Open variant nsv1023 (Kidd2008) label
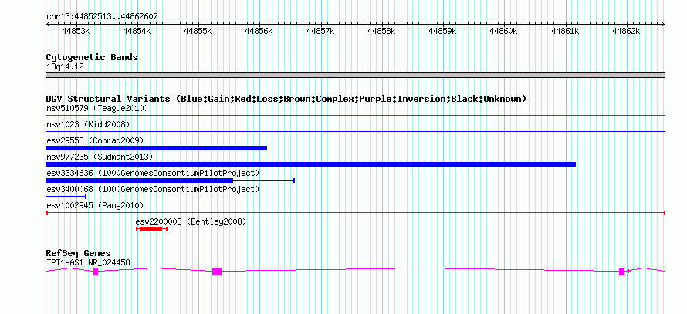The height and width of the screenshot is (314, 687). point(88,124)
